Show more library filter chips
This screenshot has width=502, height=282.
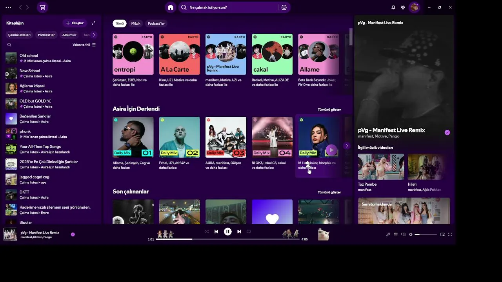(x=93, y=35)
